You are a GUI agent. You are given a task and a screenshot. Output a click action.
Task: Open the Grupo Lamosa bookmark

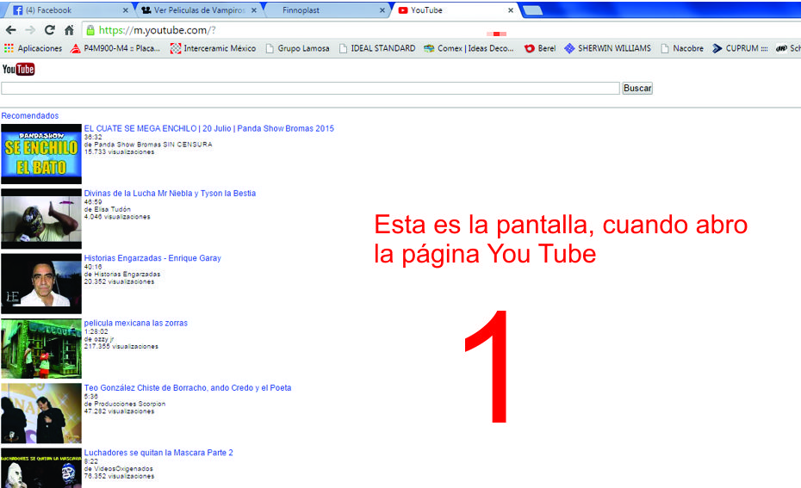pos(297,48)
